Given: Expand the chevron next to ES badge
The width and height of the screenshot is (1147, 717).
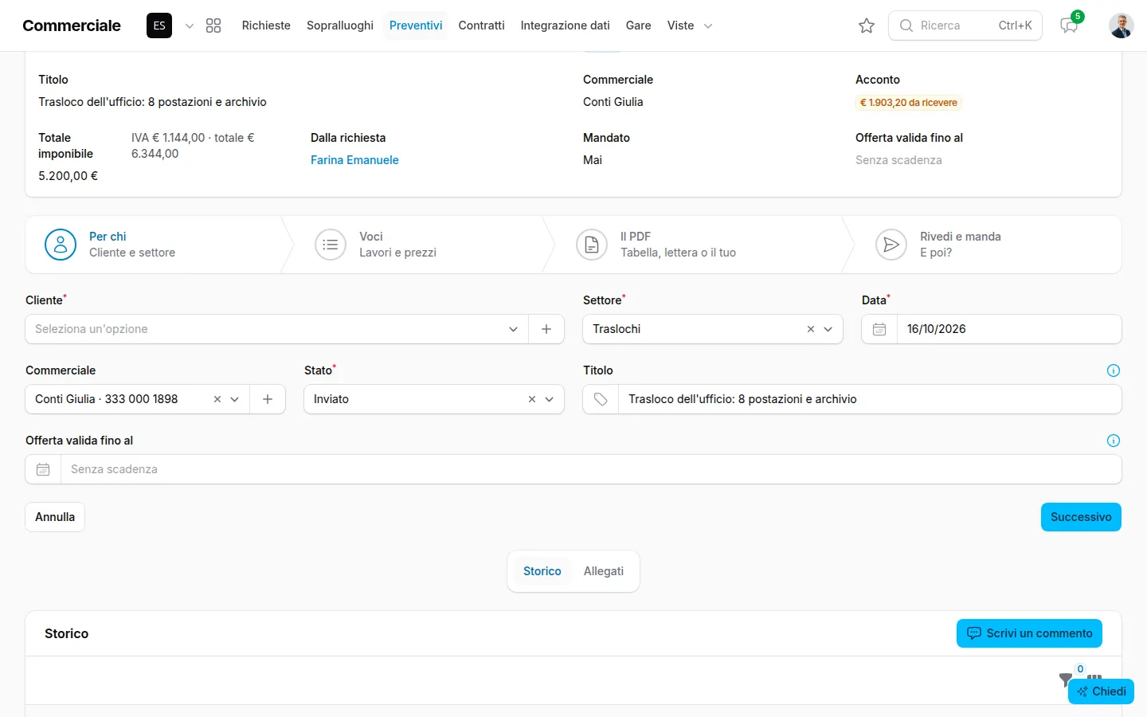Looking at the screenshot, I should coord(190,25).
